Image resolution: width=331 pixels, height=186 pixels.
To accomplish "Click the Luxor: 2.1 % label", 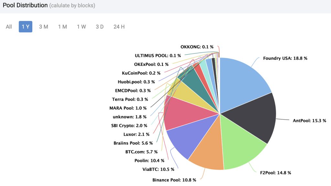I will click(x=136, y=134).
